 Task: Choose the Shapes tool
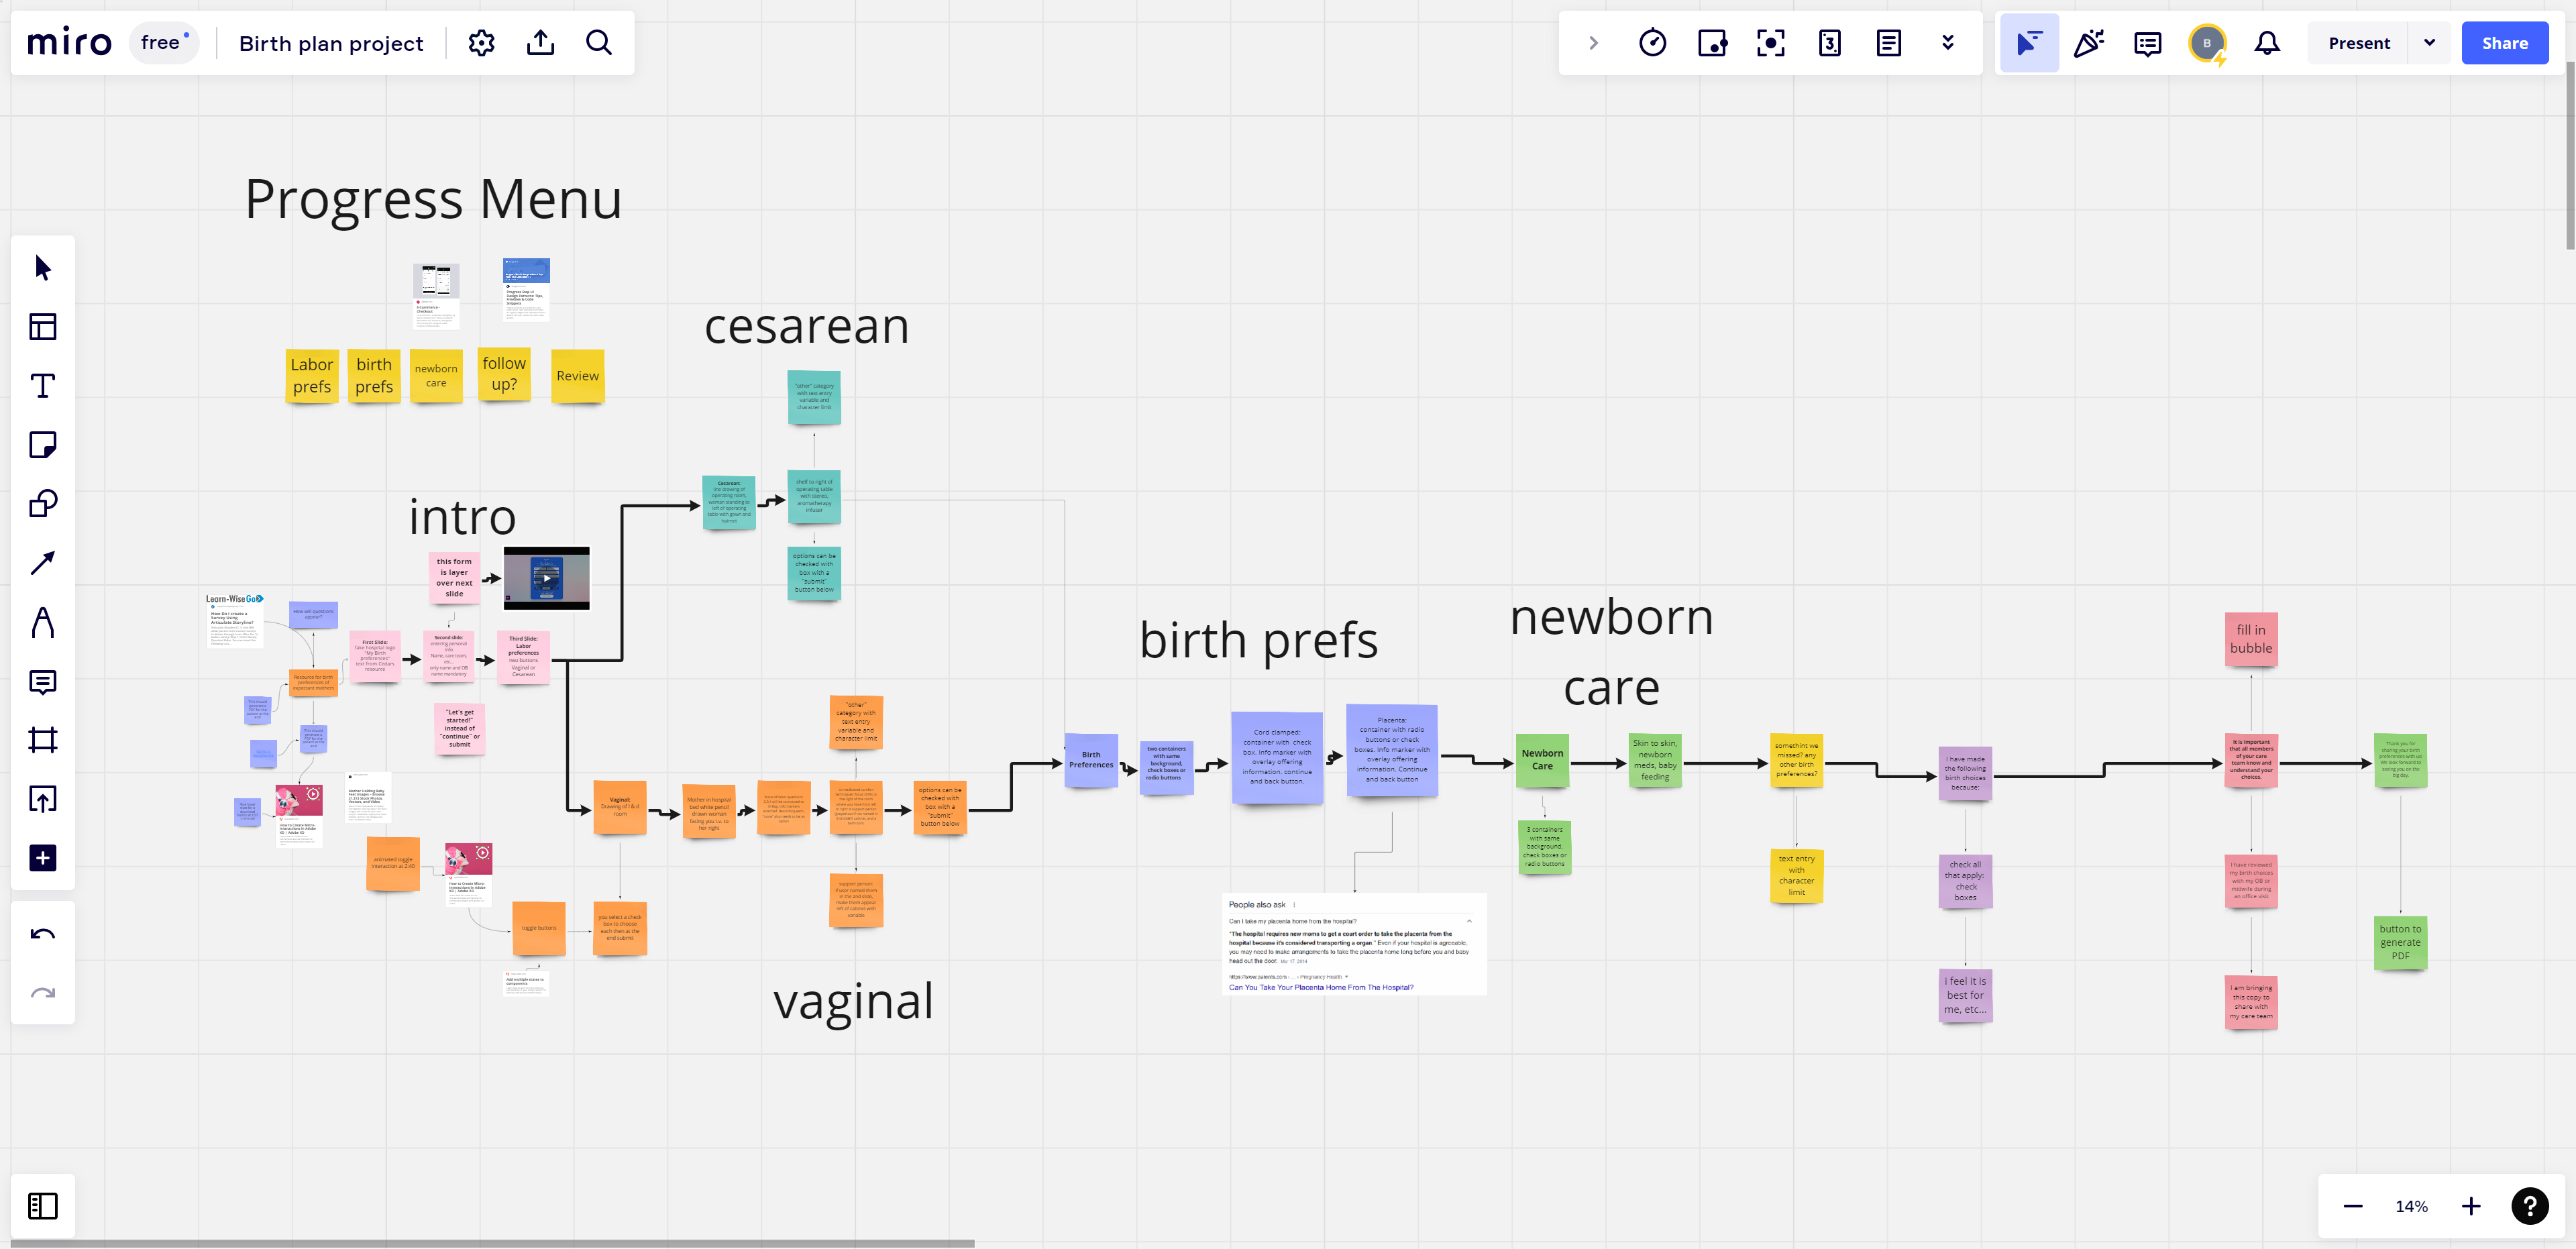(42, 504)
